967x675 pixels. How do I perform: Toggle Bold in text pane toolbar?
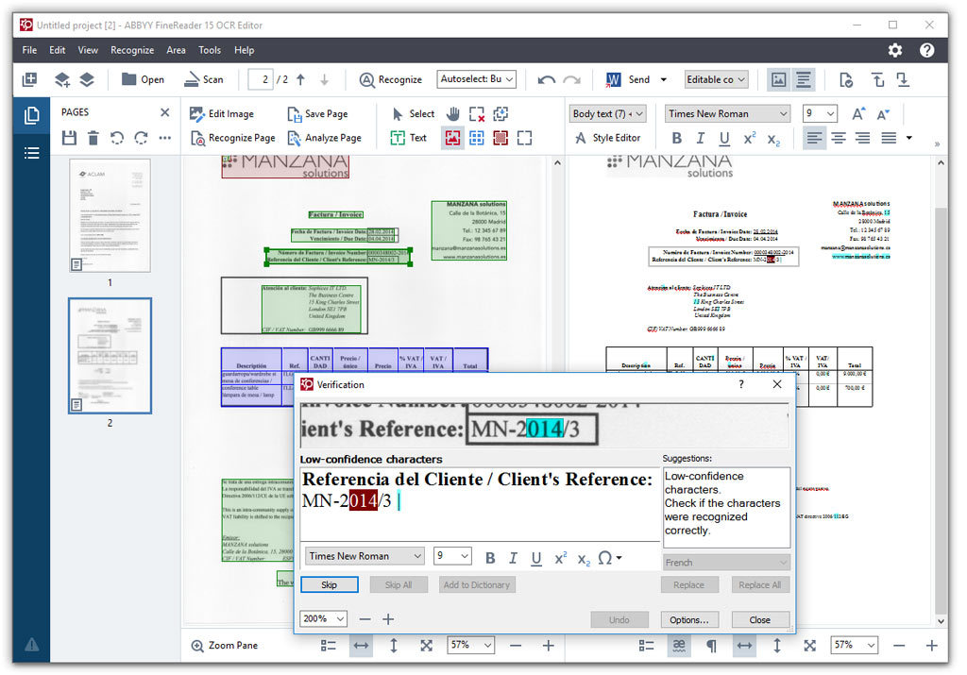point(676,138)
